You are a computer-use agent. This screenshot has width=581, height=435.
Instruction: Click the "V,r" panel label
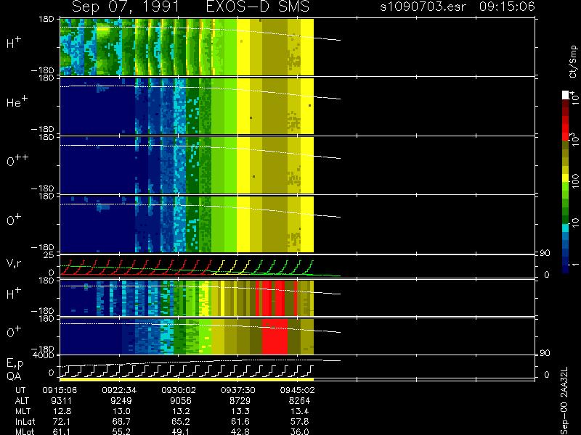14,263
